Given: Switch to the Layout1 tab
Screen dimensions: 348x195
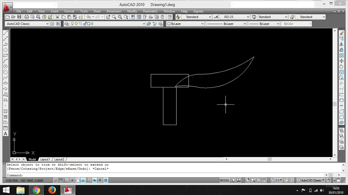Looking at the screenshot, I should coord(45,159).
